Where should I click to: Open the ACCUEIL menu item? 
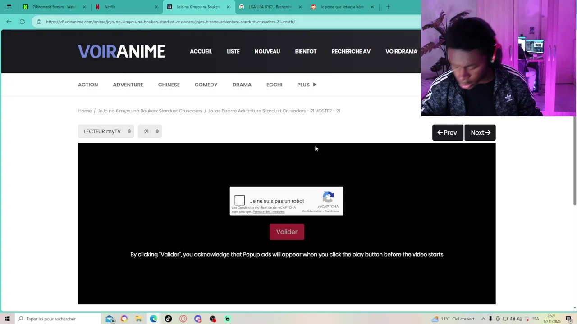tap(201, 51)
